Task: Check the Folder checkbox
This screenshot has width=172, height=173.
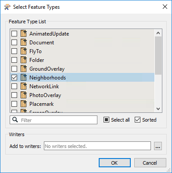Action: 14,60
